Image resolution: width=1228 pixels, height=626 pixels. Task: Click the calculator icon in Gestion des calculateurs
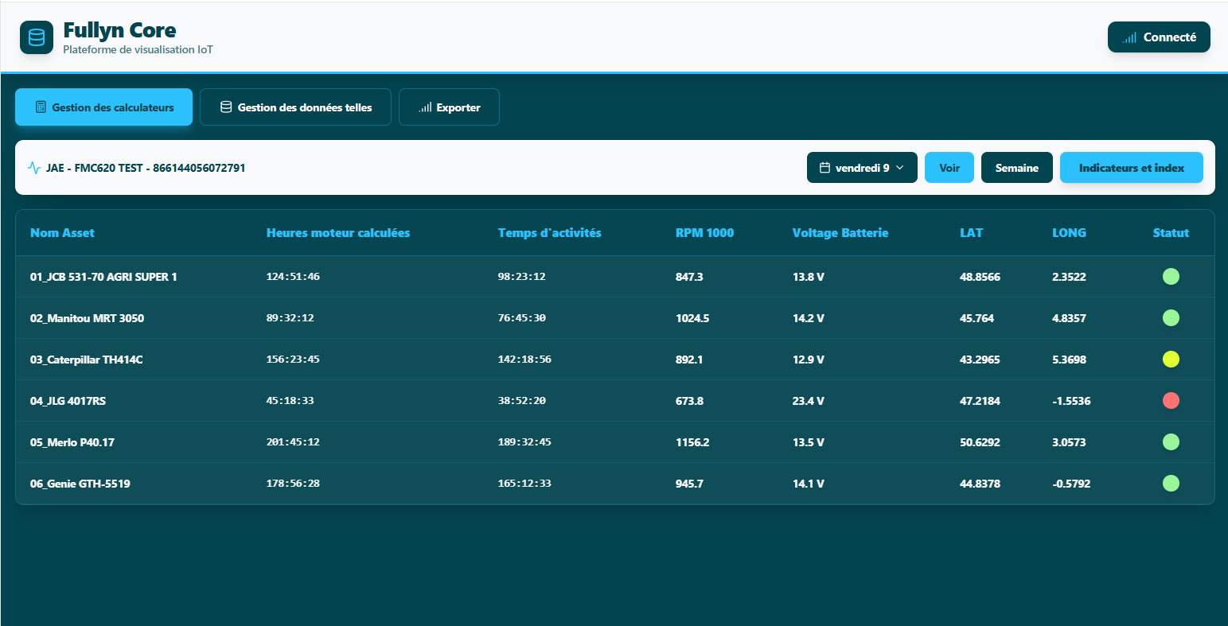(41, 107)
